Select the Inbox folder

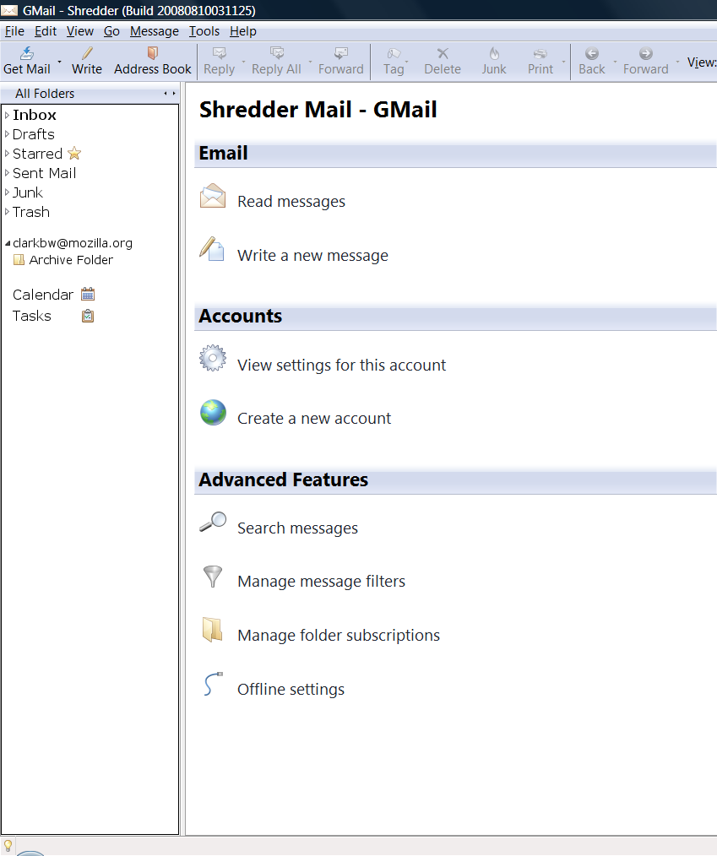(35, 115)
